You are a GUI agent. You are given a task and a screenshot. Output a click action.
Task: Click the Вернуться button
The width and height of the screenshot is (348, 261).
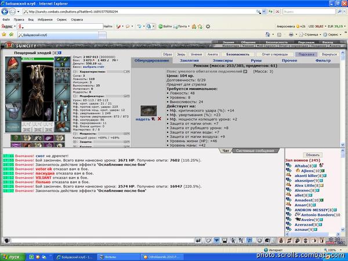coord(329,54)
